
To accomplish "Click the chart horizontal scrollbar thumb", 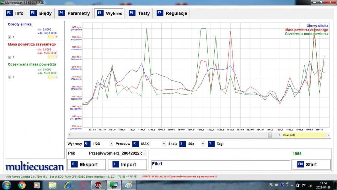I will pos(270,135).
